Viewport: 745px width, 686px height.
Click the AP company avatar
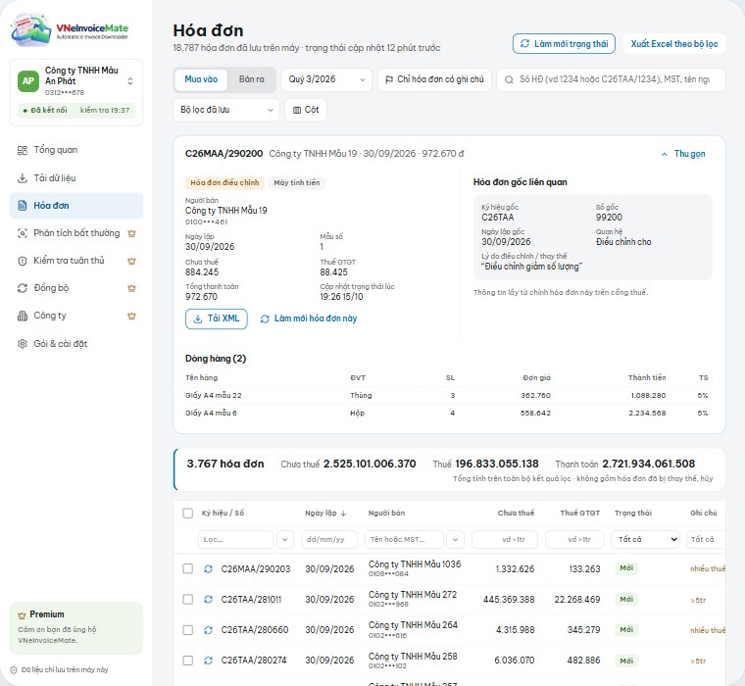tap(28, 81)
